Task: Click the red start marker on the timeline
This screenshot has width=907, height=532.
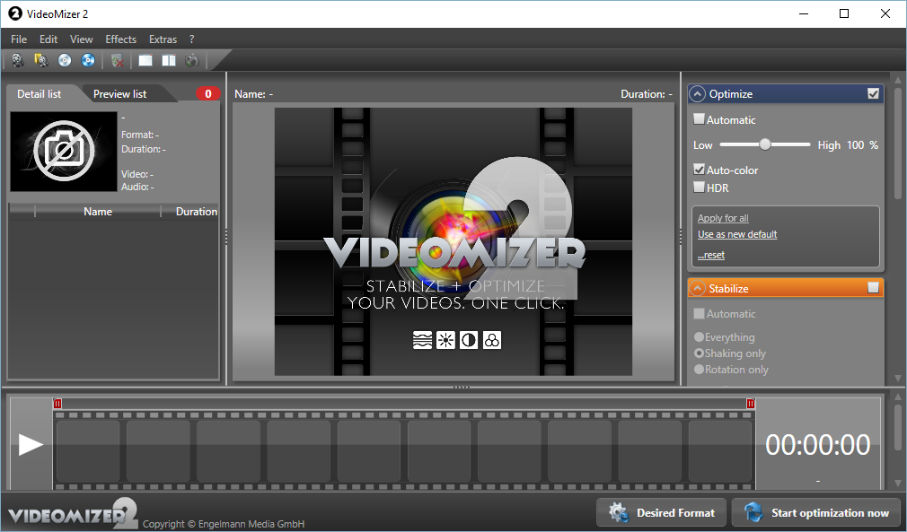Action: pyautogui.click(x=57, y=404)
